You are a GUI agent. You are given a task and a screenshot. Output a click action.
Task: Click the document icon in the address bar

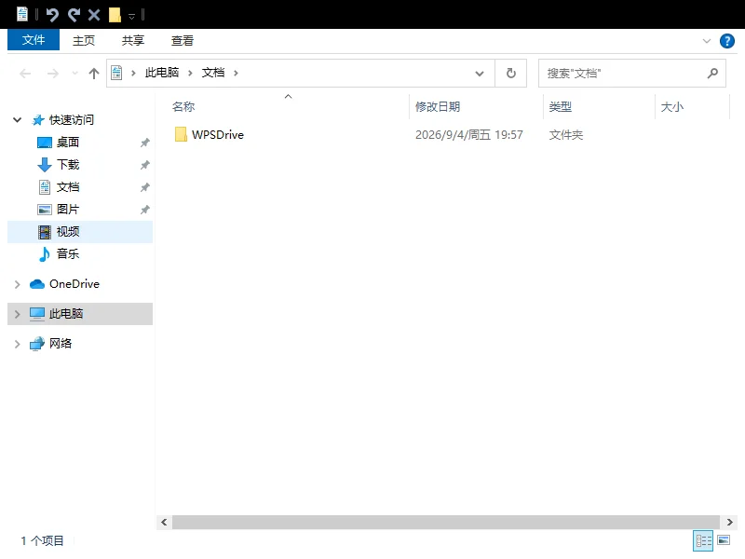click(116, 73)
